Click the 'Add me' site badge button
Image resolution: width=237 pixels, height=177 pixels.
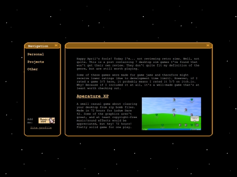point(47,121)
